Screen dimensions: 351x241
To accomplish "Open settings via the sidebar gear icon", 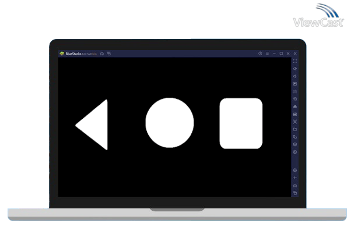I will 295,171.
